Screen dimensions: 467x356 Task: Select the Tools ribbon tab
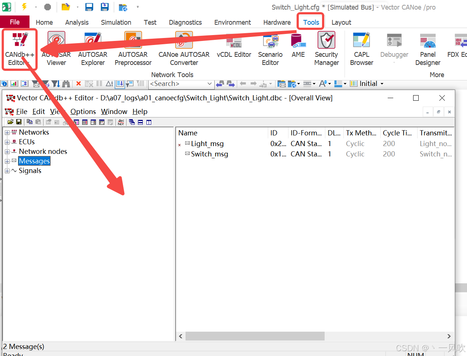pos(311,23)
